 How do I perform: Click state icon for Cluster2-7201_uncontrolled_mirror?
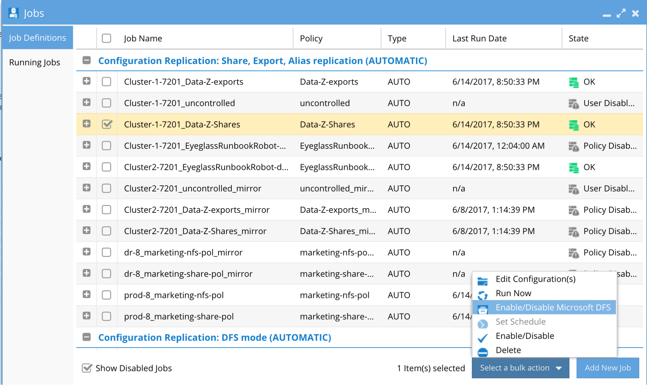click(574, 189)
